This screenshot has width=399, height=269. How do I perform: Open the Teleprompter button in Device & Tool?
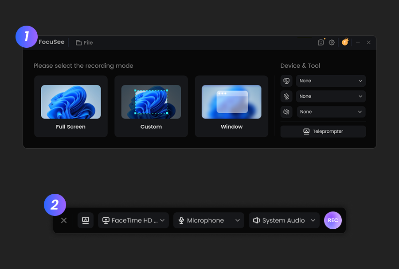tap(323, 131)
